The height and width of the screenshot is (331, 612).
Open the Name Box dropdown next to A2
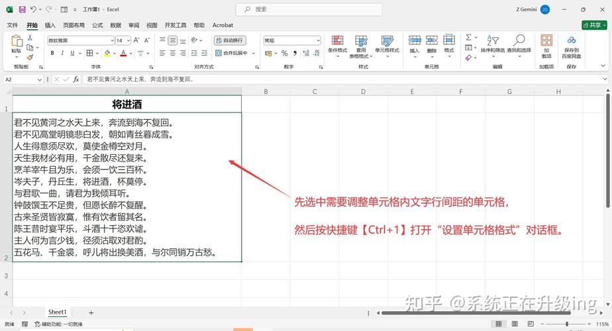[40, 79]
